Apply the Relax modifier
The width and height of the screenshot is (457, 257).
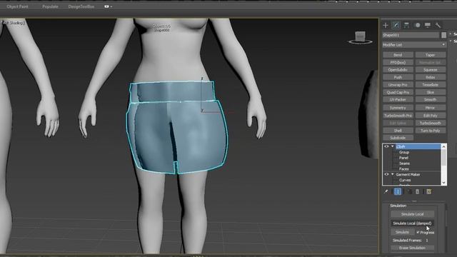point(431,77)
